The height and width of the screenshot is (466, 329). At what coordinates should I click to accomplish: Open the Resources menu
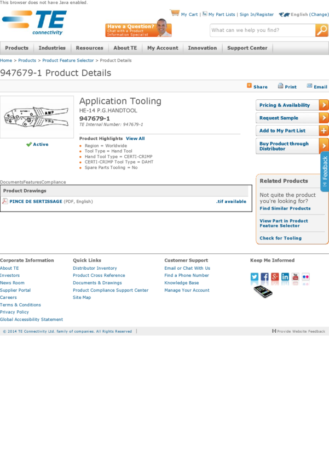(89, 48)
